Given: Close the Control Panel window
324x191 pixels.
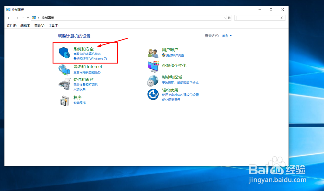Looking at the screenshot, I should (x=283, y=10).
